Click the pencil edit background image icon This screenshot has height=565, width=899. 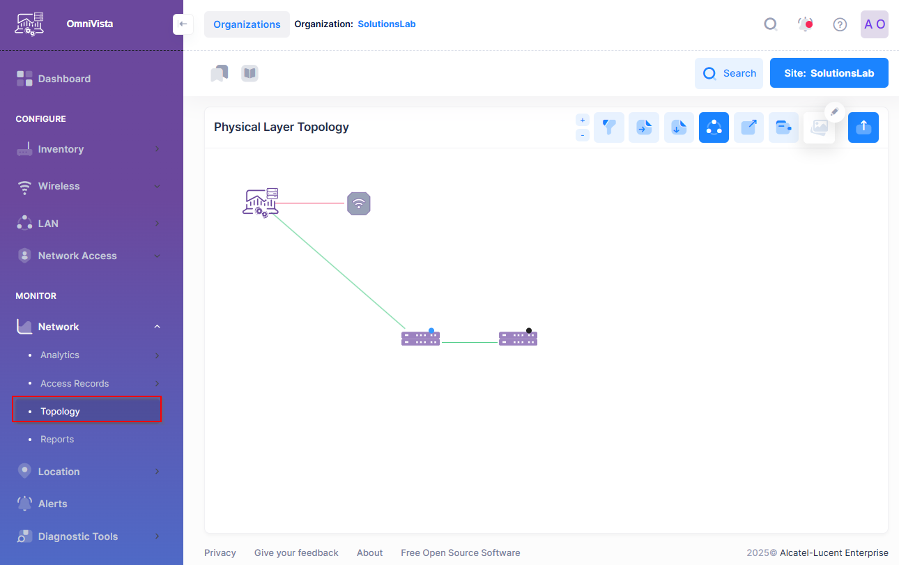[x=834, y=112]
